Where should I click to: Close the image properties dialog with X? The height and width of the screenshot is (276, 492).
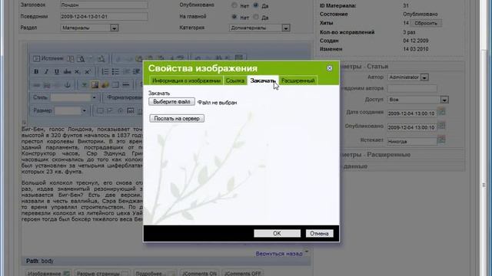coord(330,68)
